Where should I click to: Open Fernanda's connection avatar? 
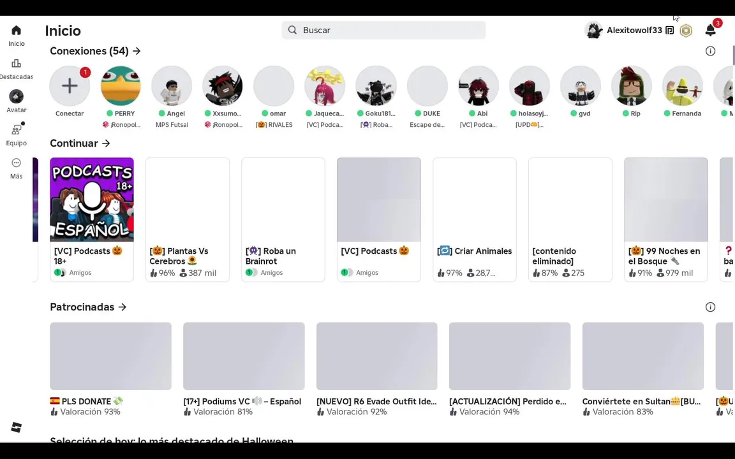click(683, 85)
